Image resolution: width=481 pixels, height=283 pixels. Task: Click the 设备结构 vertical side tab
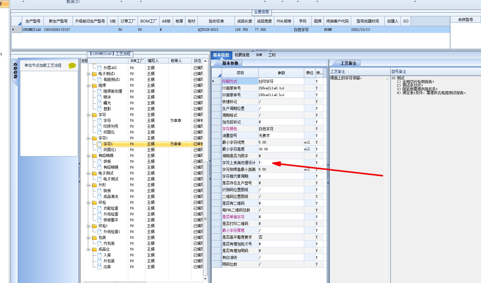(15, 71)
